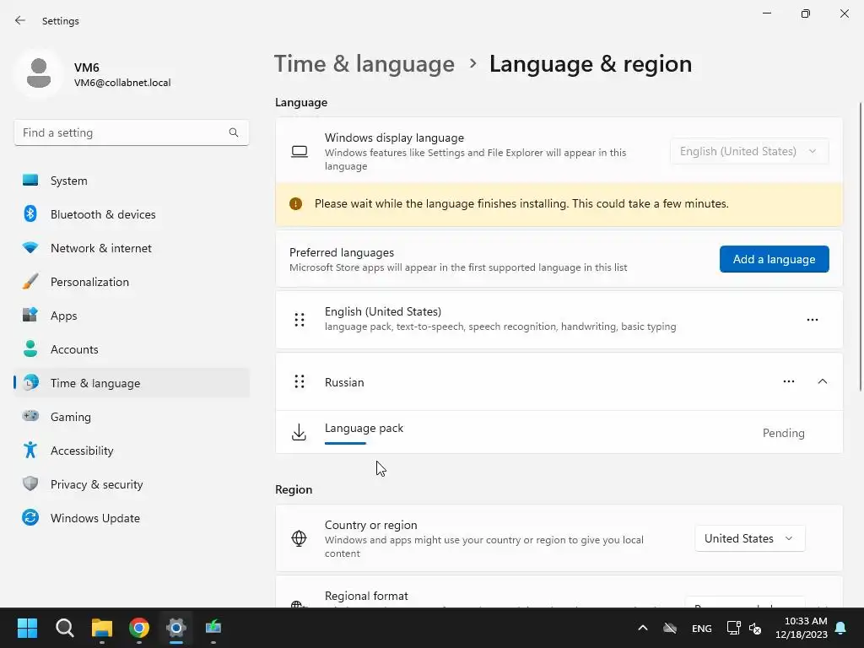
Task: Click the Privacy & security shield icon
Action: tap(30, 483)
